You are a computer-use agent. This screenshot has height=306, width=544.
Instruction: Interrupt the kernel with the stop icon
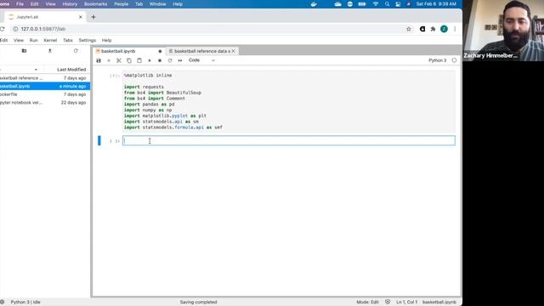[160, 60]
